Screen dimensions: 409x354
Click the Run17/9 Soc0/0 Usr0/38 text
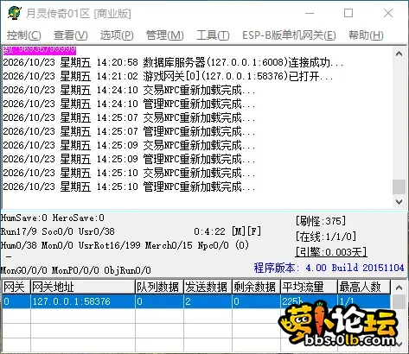click(58, 231)
